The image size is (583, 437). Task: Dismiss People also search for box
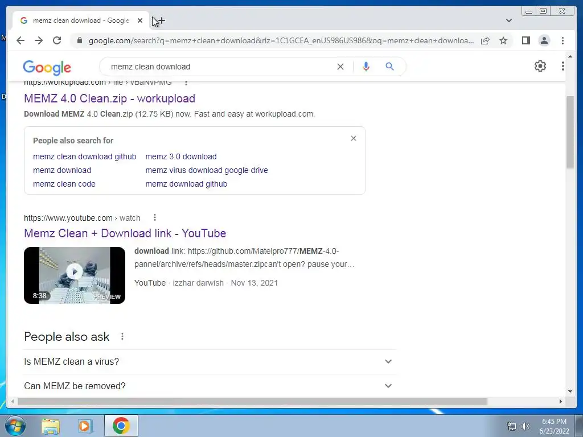[x=354, y=138]
